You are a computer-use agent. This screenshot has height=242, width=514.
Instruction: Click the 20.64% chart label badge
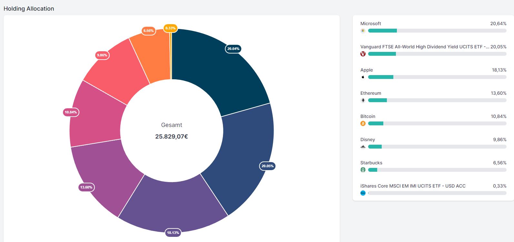pyautogui.click(x=233, y=49)
